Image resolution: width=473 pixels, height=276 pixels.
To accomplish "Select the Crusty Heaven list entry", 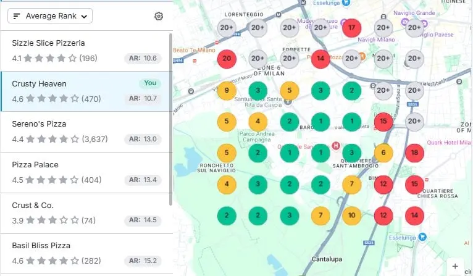I will click(x=86, y=91).
